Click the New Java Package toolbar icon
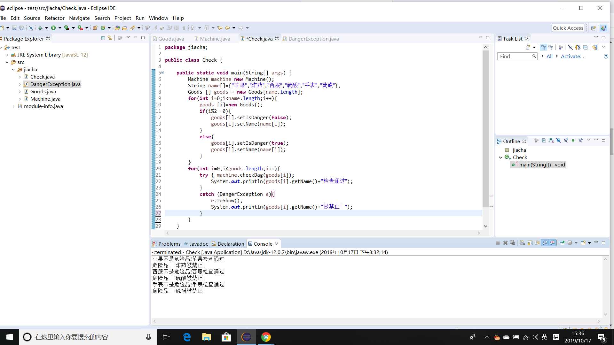Viewport: 614px width, 345px height. tap(95, 28)
